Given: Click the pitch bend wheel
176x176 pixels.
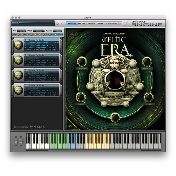Looking at the screenshot, I should pyautogui.click(x=16, y=141).
